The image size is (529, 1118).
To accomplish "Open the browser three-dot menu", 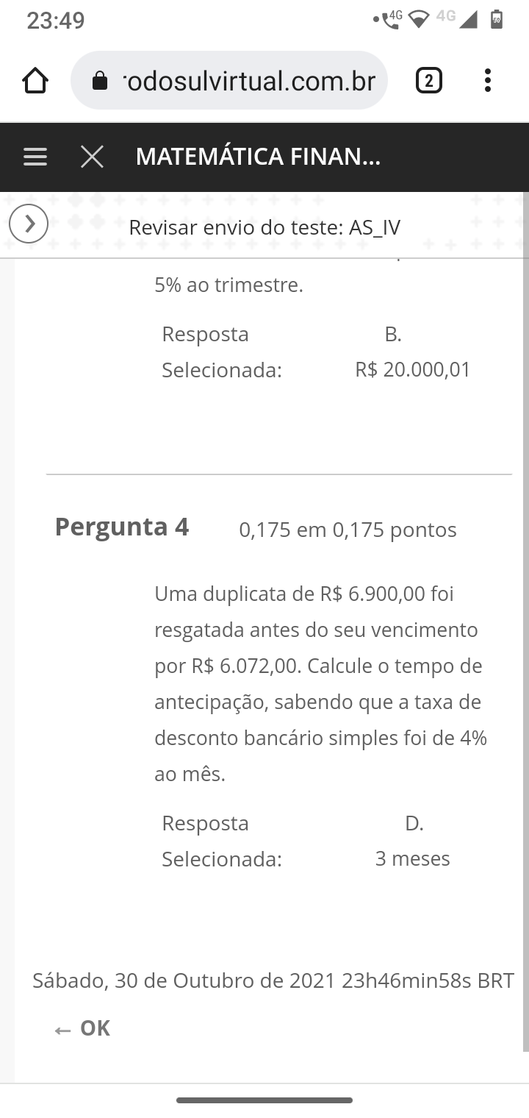I will click(487, 80).
